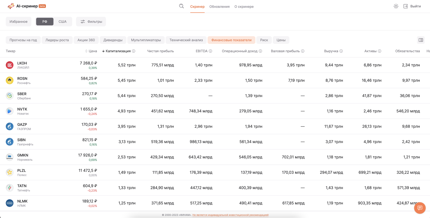
Task: Click the NLMK НЛМК logo
Action: (10, 203)
